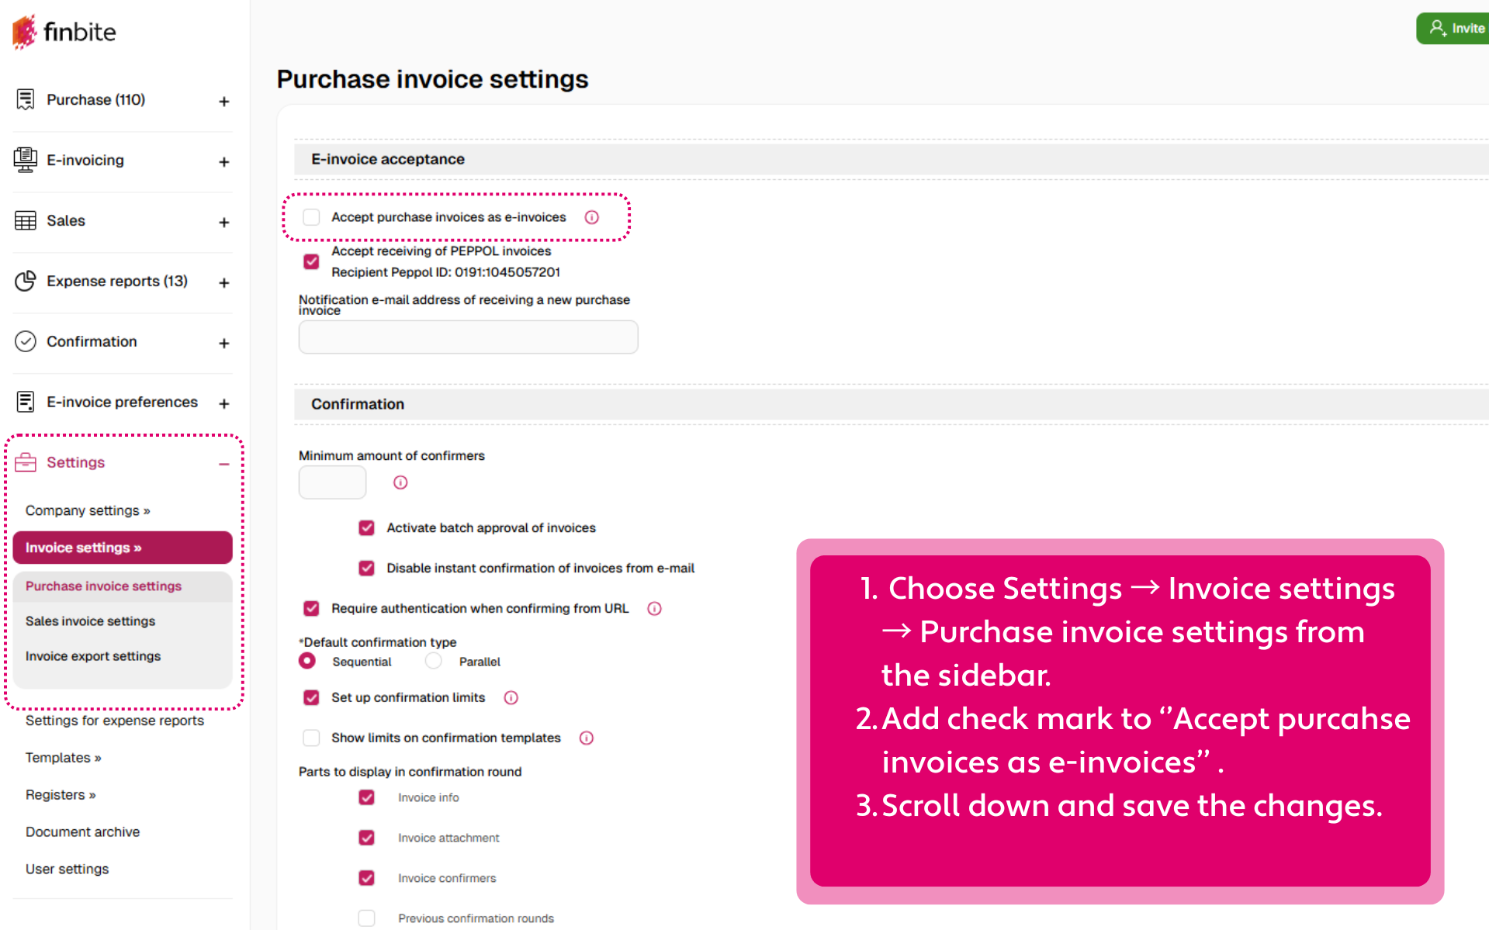
Task: Click the notification e-mail address field
Action: 468,337
